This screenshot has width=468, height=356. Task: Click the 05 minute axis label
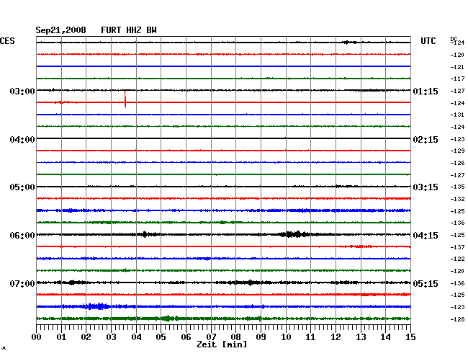click(x=161, y=337)
